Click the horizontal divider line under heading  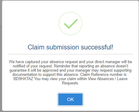click(x=70, y=54)
